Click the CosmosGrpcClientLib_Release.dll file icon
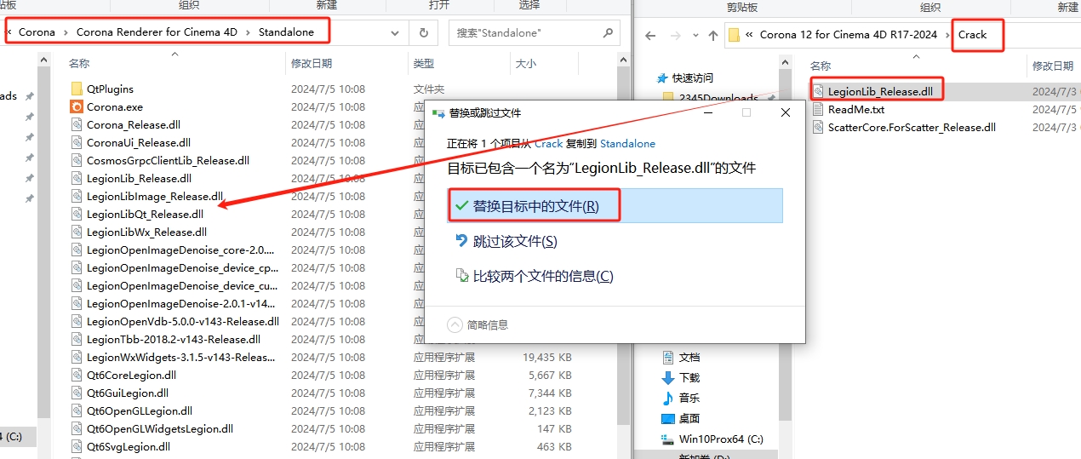This screenshot has width=1081, height=459. (x=77, y=160)
